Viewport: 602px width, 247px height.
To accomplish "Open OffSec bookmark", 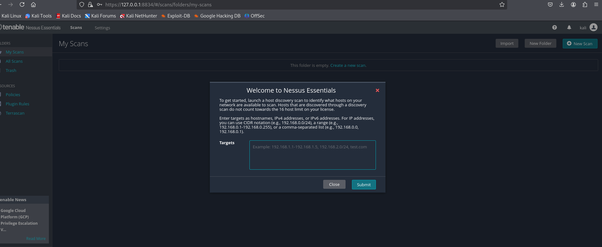I will tap(255, 16).
